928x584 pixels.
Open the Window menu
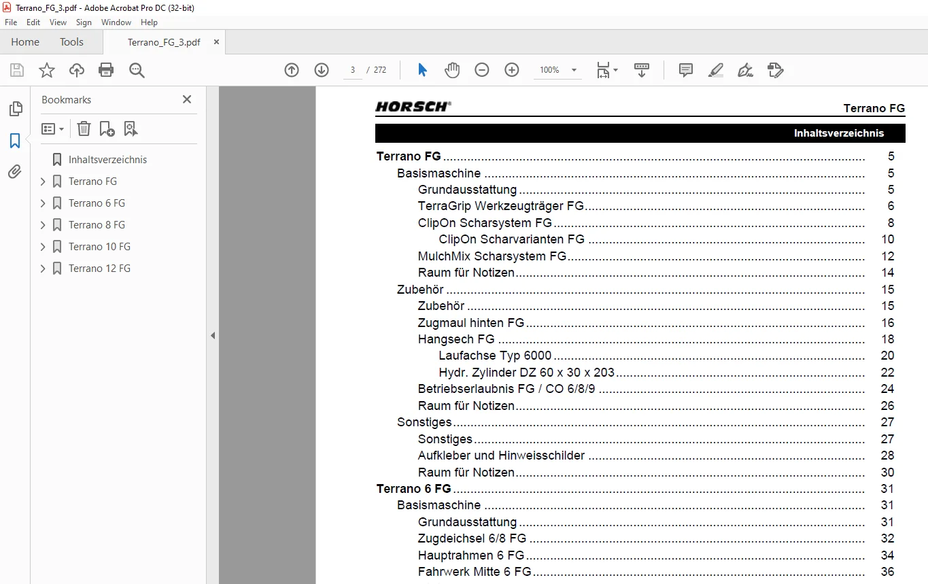(x=116, y=22)
